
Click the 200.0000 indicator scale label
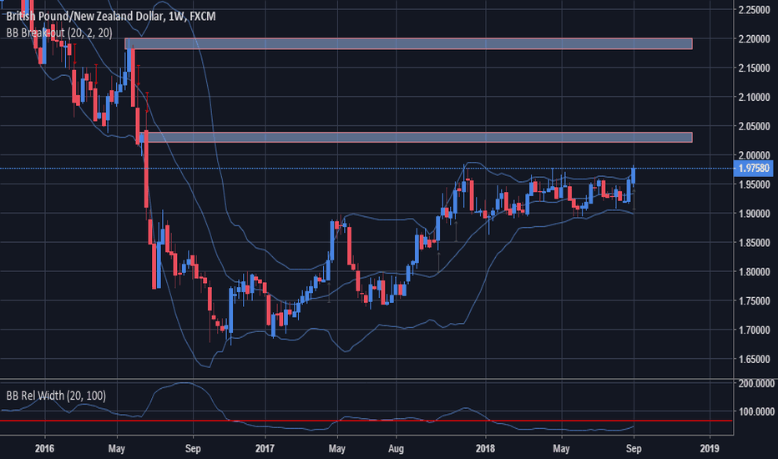tap(756, 384)
